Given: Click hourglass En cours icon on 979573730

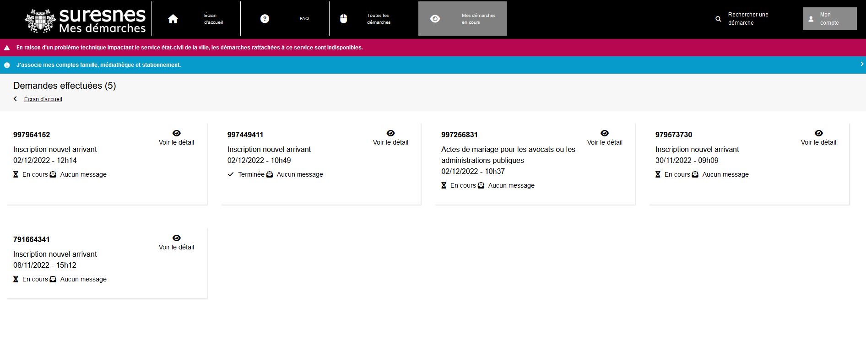Looking at the screenshot, I should tap(658, 174).
